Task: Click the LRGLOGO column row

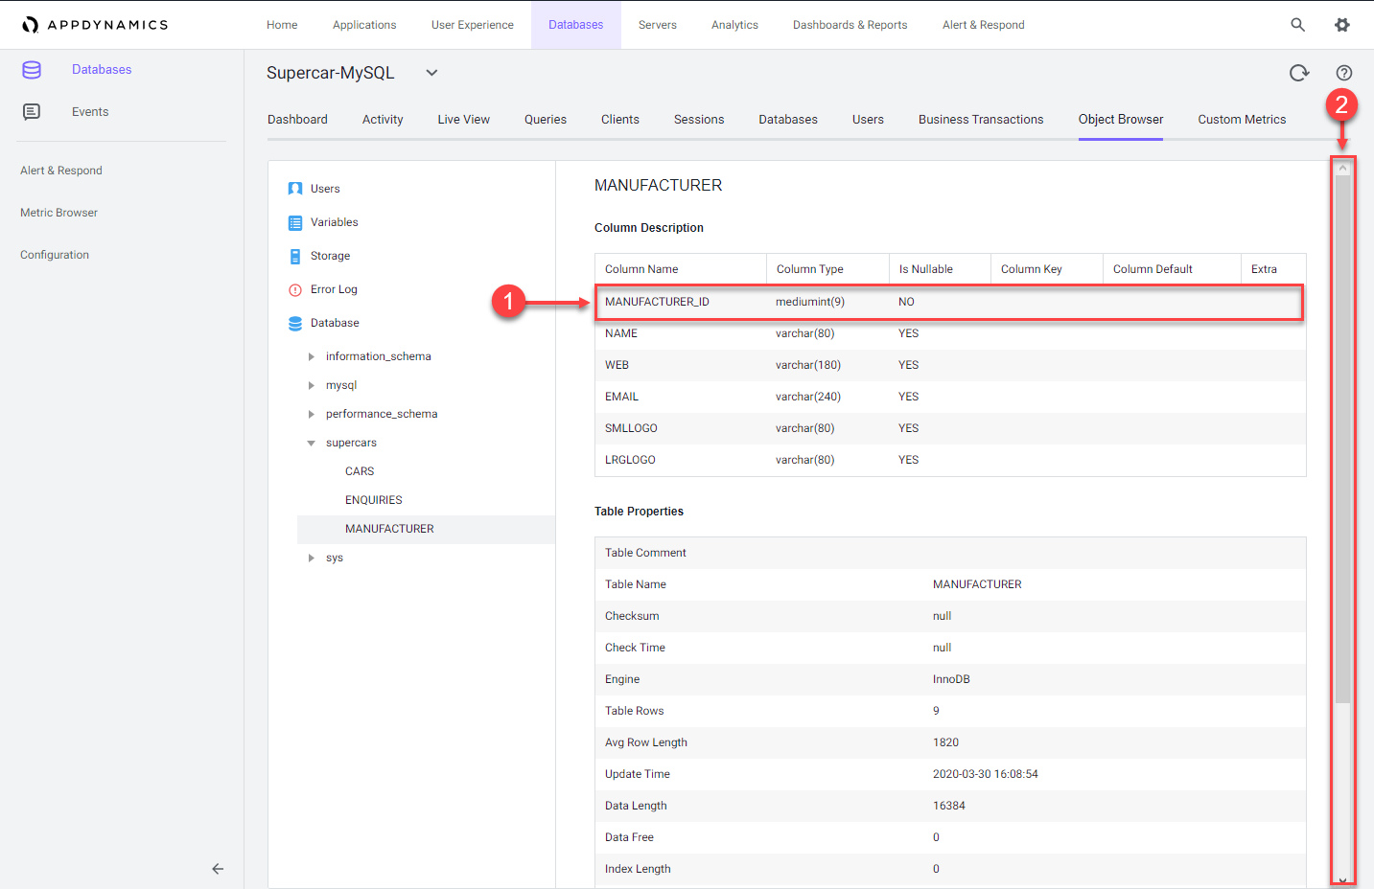Action: click(950, 460)
